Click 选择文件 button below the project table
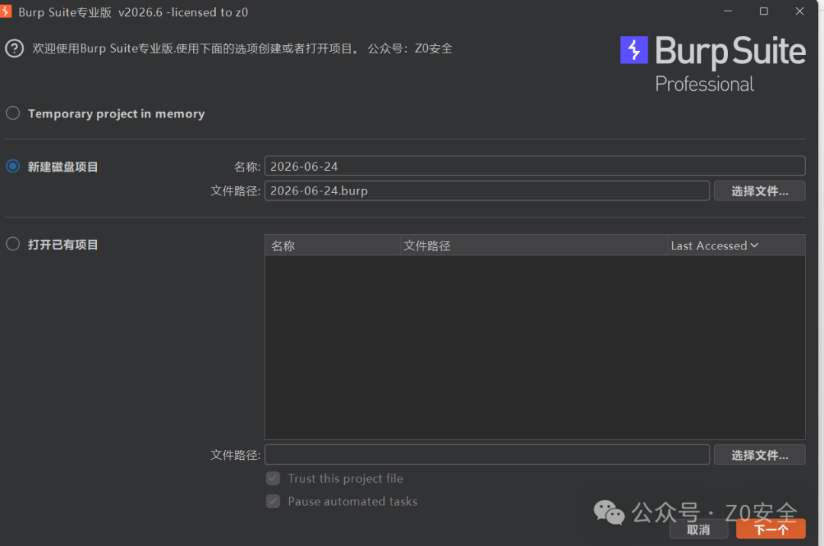Screen dimensions: 824x546 tap(759, 454)
